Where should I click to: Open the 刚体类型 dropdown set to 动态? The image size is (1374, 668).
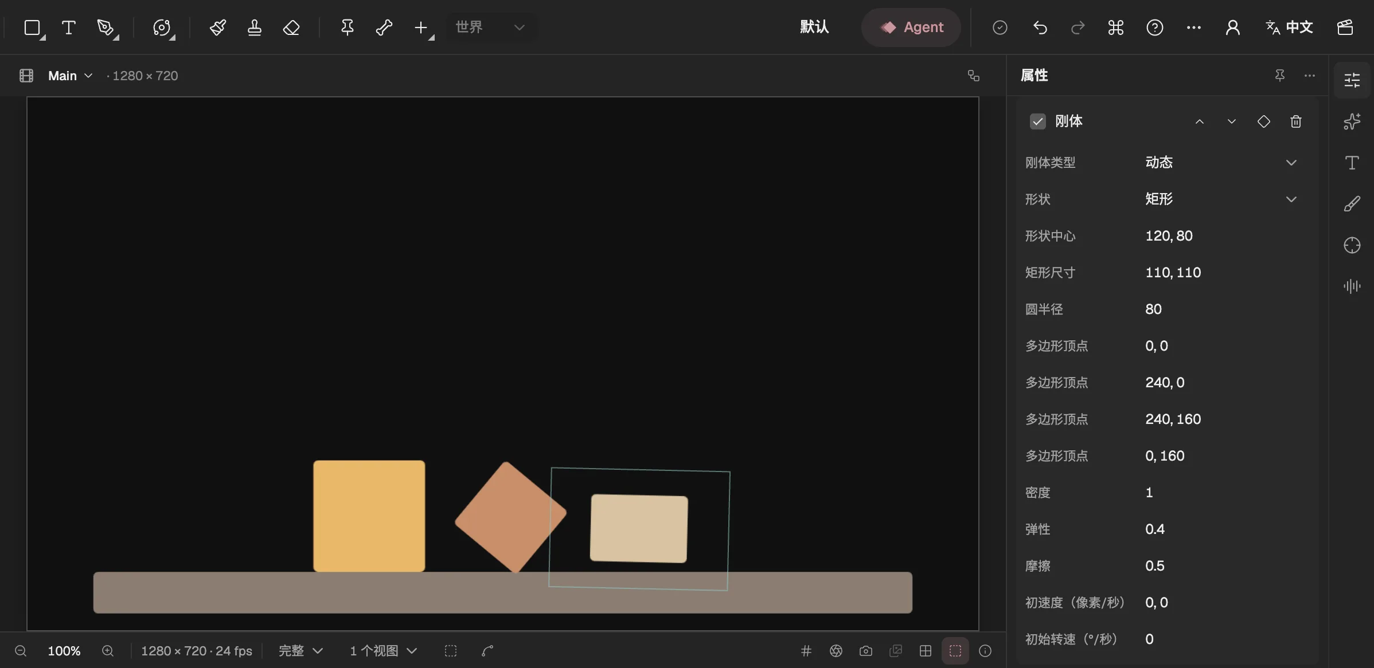[1221, 163]
